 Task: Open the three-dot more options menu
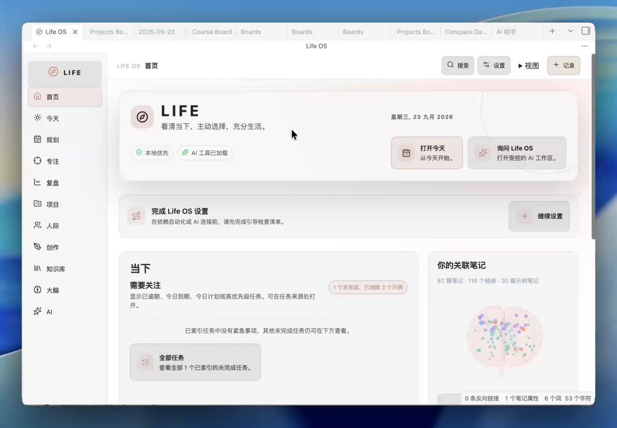pos(584,46)
